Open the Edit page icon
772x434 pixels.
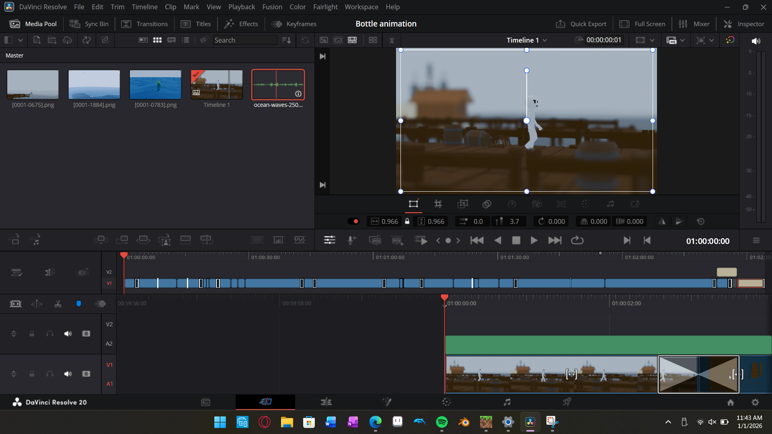pos(326,402)
